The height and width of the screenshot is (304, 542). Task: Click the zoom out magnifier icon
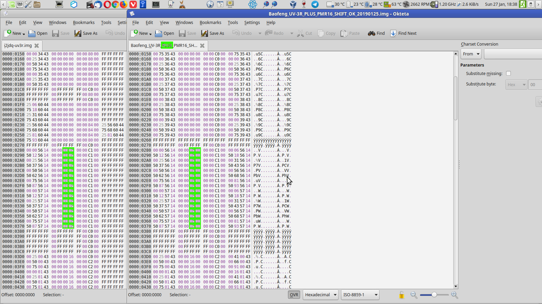tap(414, 295)
